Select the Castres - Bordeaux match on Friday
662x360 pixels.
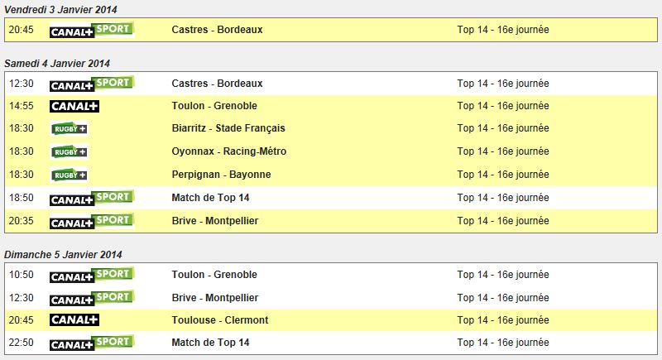tap(217, 30)
